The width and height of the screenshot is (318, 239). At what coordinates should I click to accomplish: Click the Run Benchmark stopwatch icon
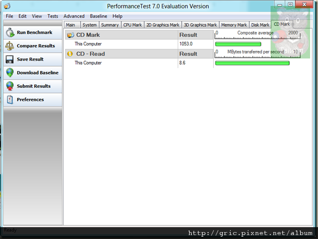click(x=10, y=33)
